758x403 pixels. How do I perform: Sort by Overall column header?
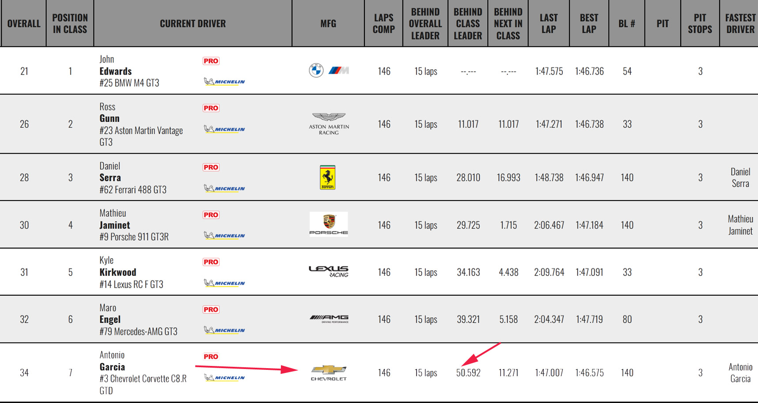(x=24, y=23)
